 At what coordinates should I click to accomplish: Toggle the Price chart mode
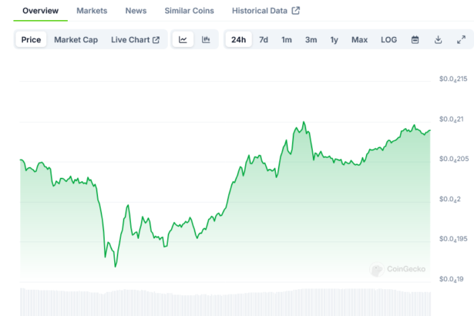click(x=32, y=40)
